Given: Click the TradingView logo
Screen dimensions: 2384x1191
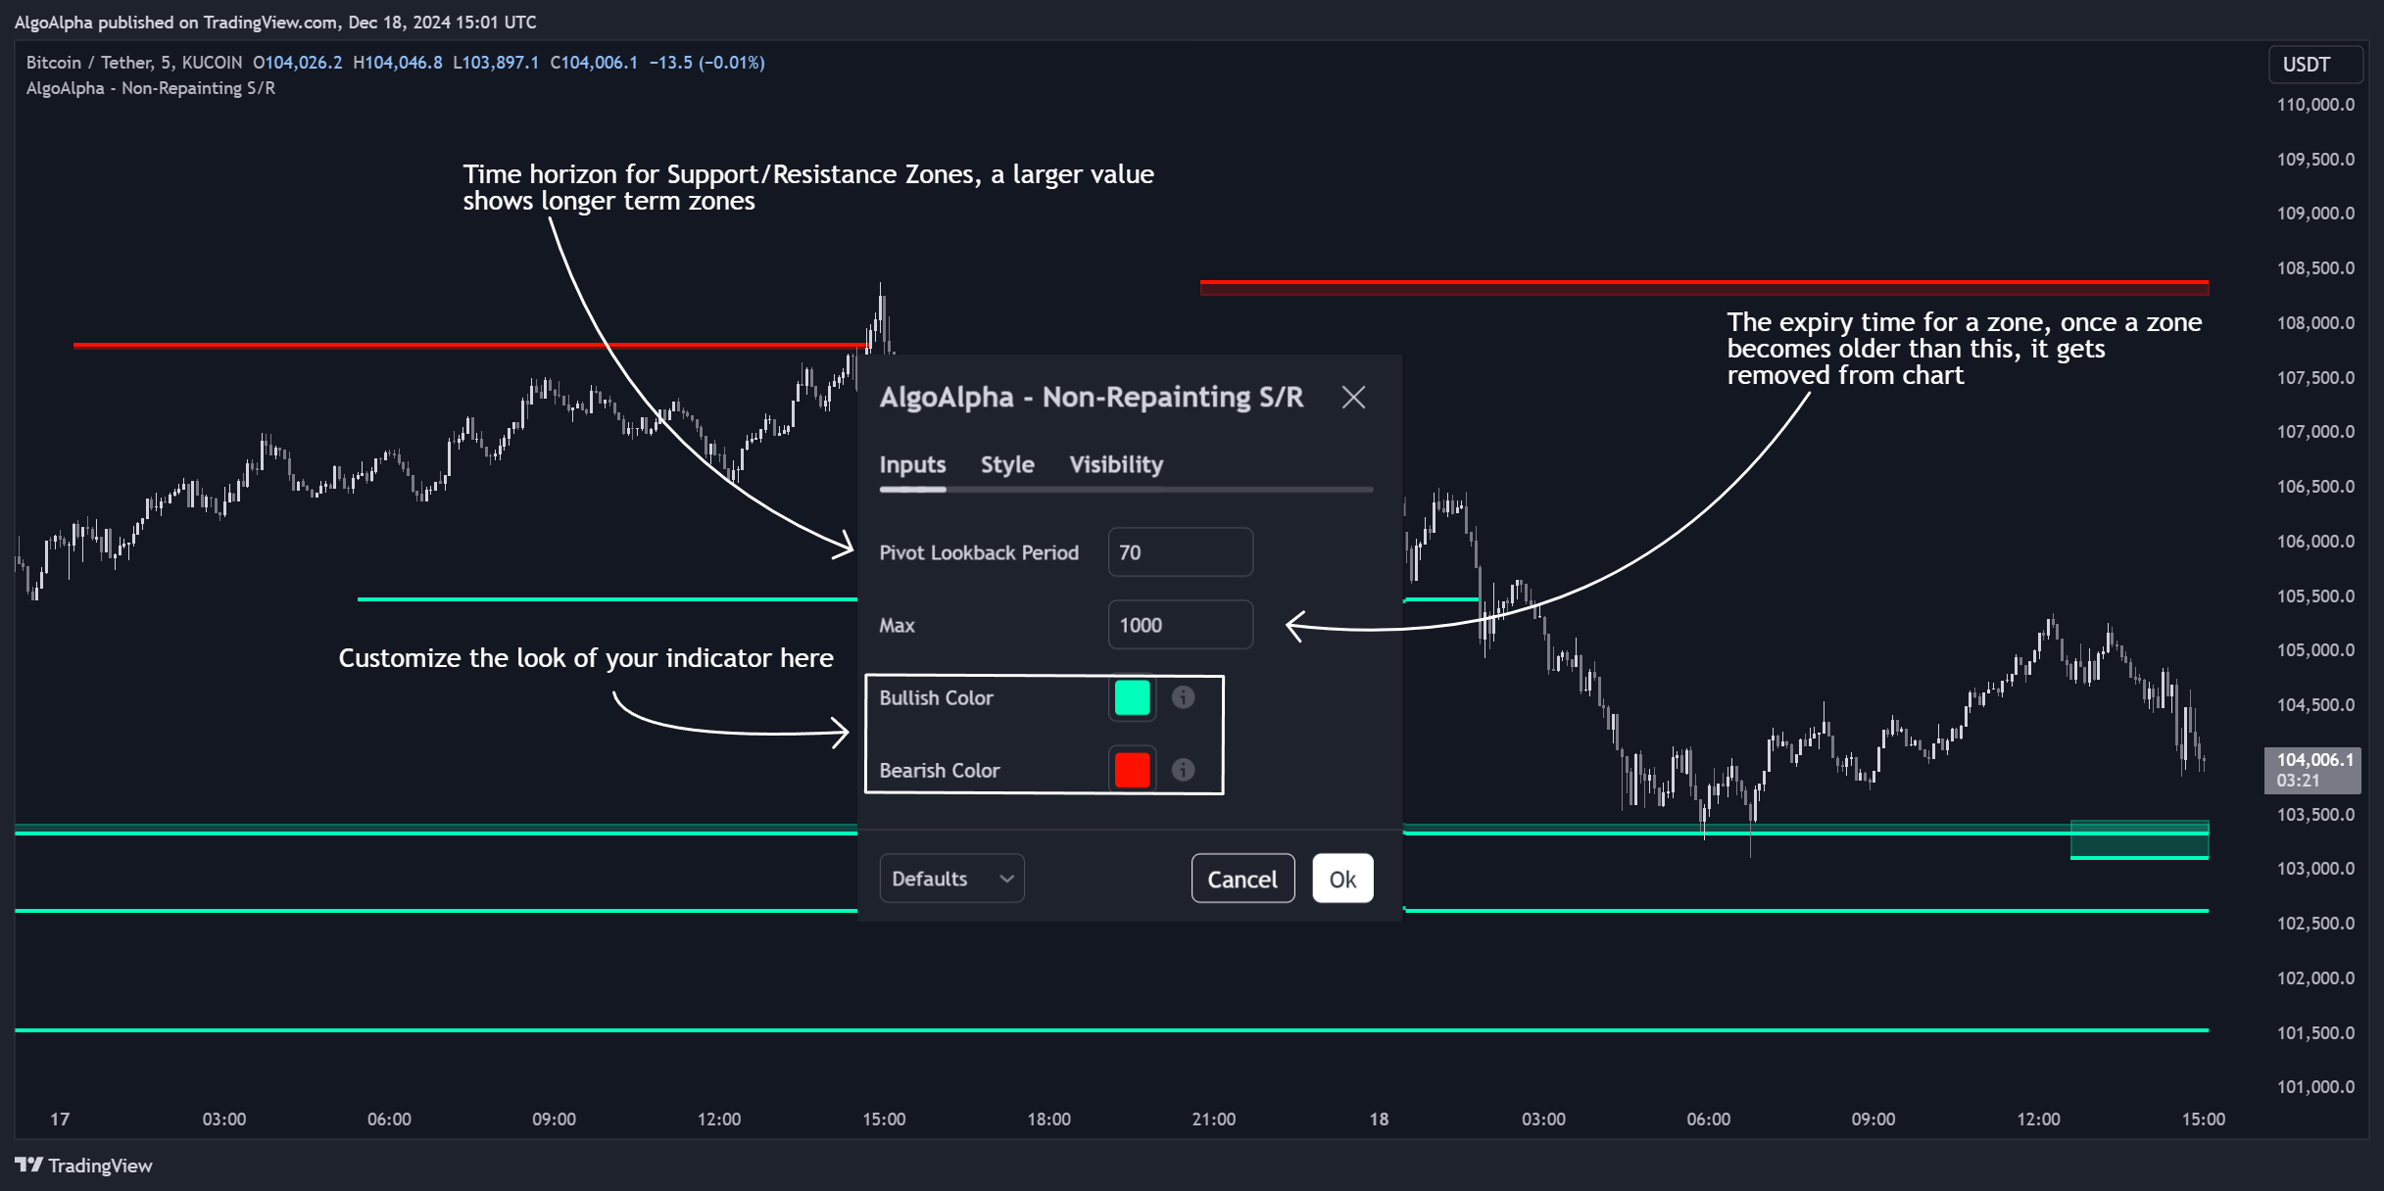Looking at the screenshot, I should click(x=84, y=1165).
